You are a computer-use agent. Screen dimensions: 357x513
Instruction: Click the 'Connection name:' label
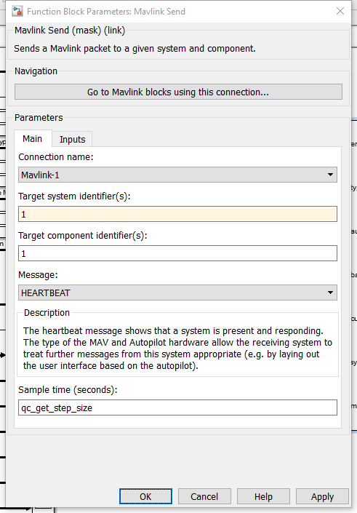56,157
